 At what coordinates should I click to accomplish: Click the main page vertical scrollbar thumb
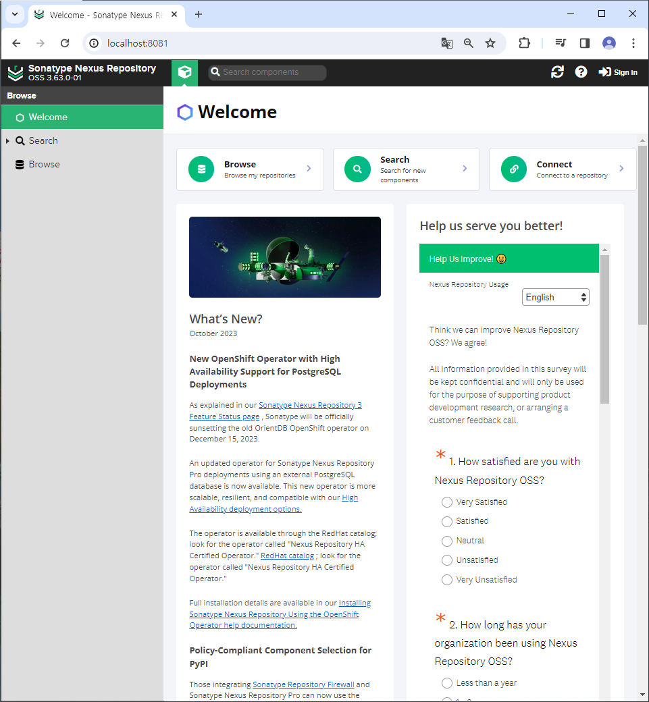[x=642, y=235]
